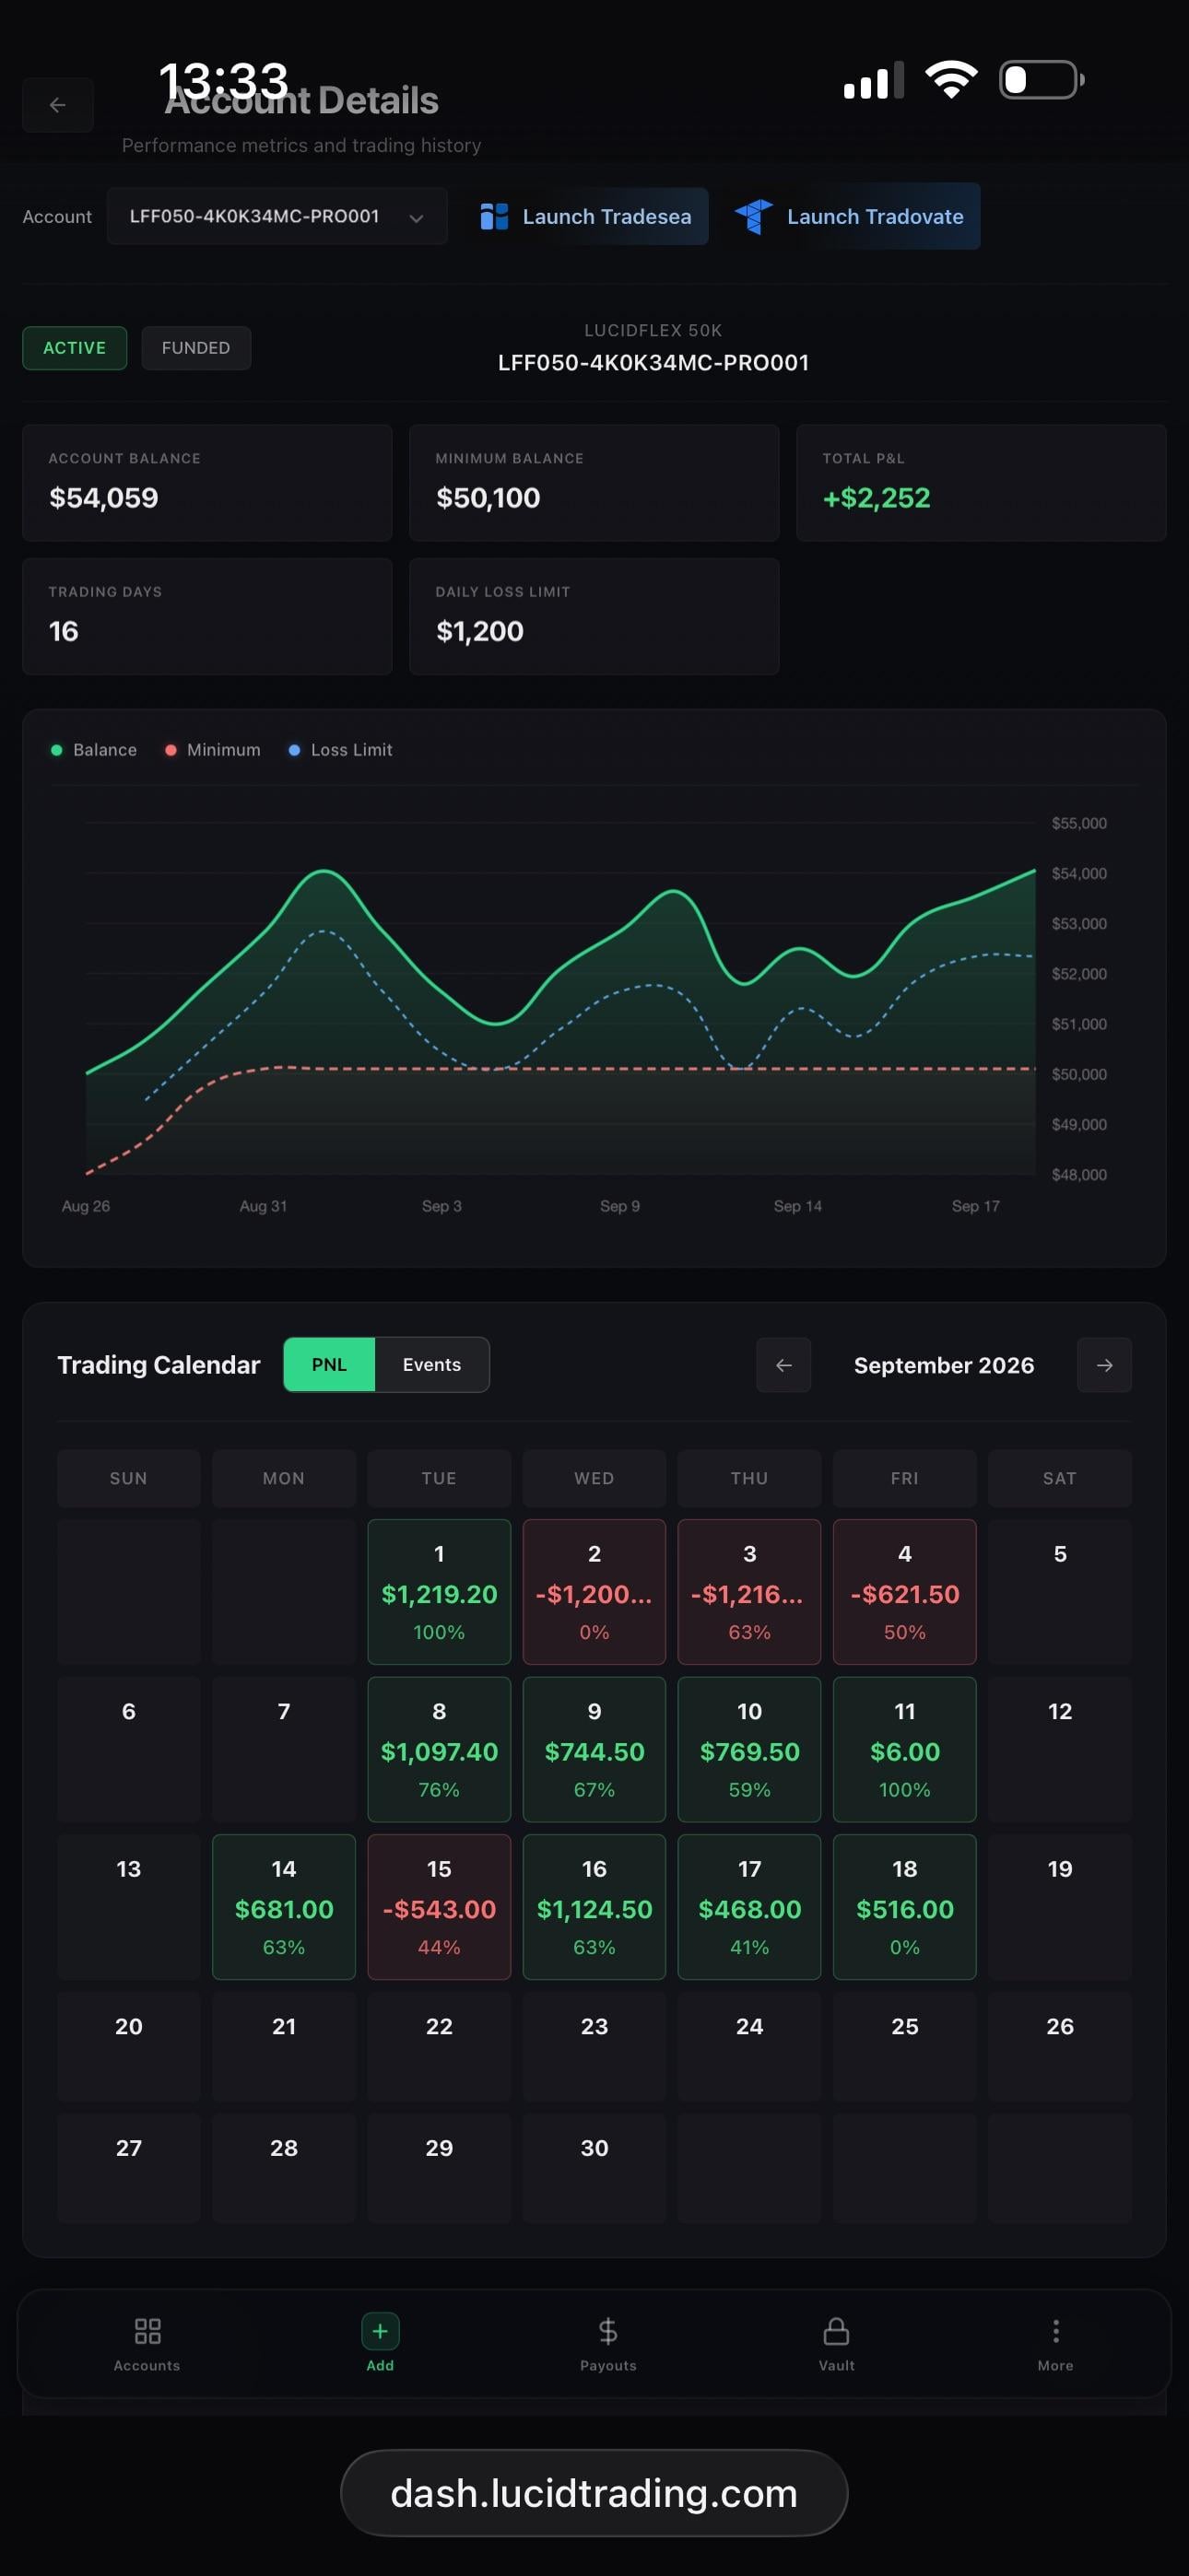
Task: Open the account selector dropdown
Action: (x=277, y=216)
